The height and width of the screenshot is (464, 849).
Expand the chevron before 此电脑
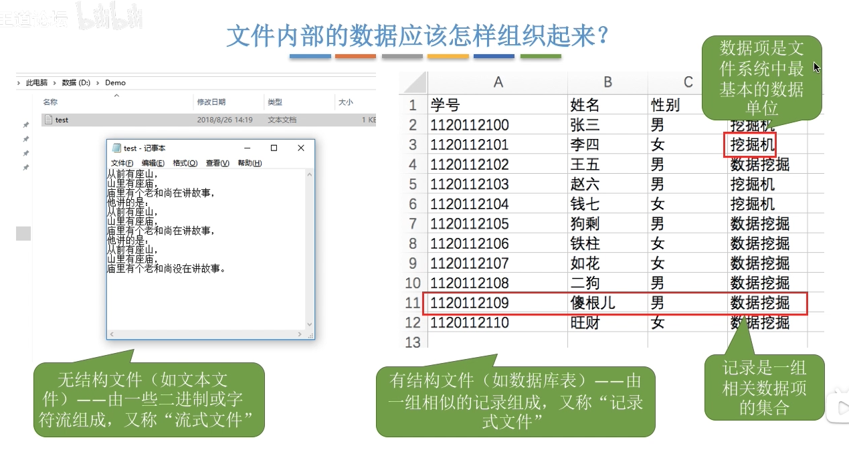(x=19, y=83)
